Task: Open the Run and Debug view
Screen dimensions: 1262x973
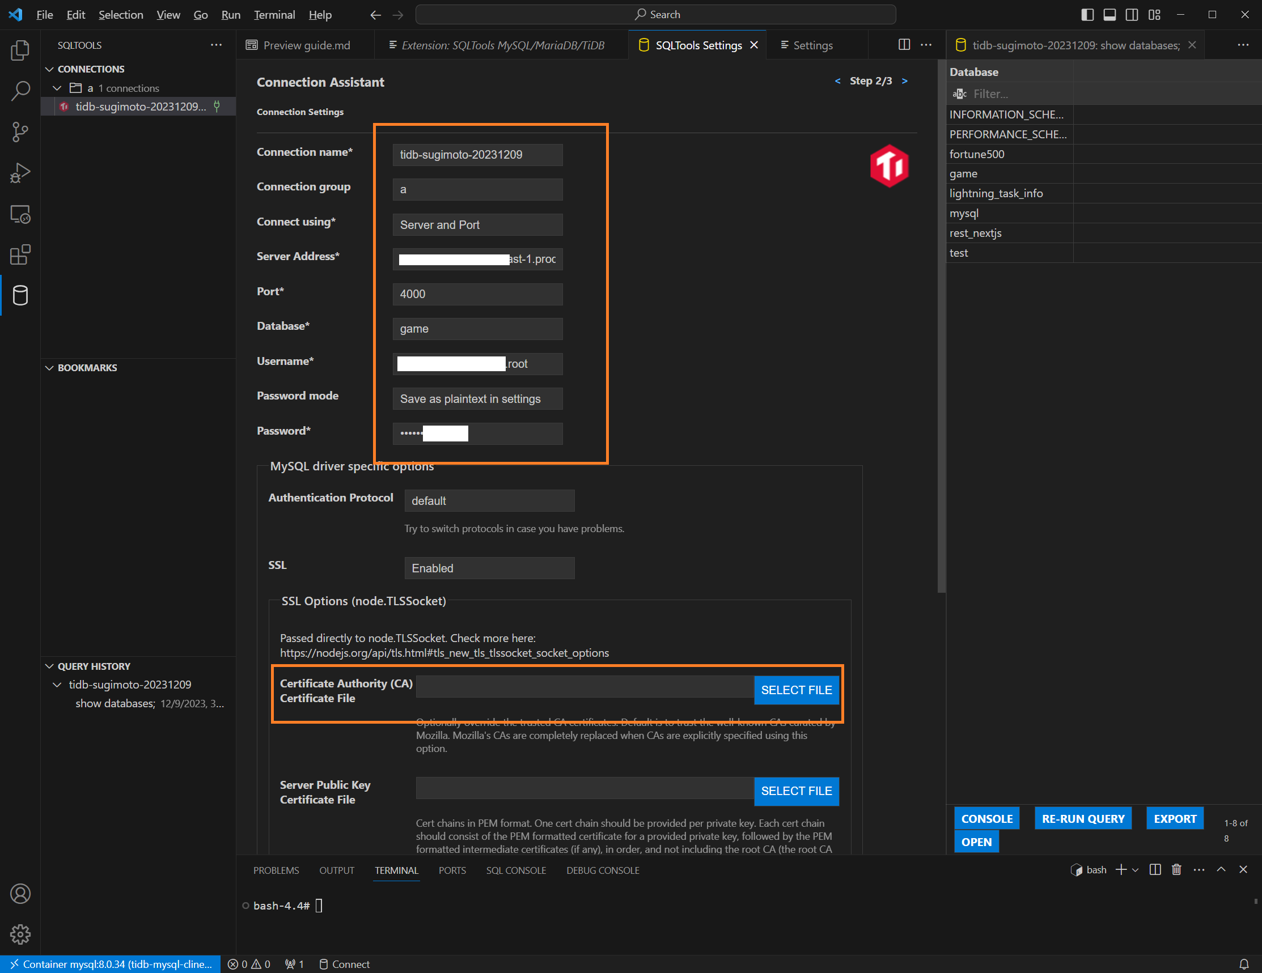Action: [20, 172]
